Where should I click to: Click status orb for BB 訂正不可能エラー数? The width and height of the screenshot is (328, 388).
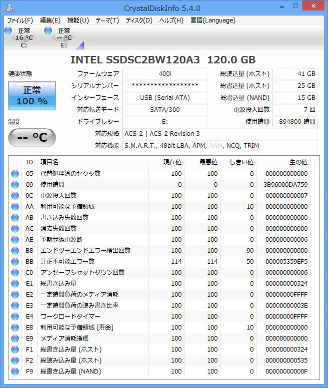coord(15,262)
